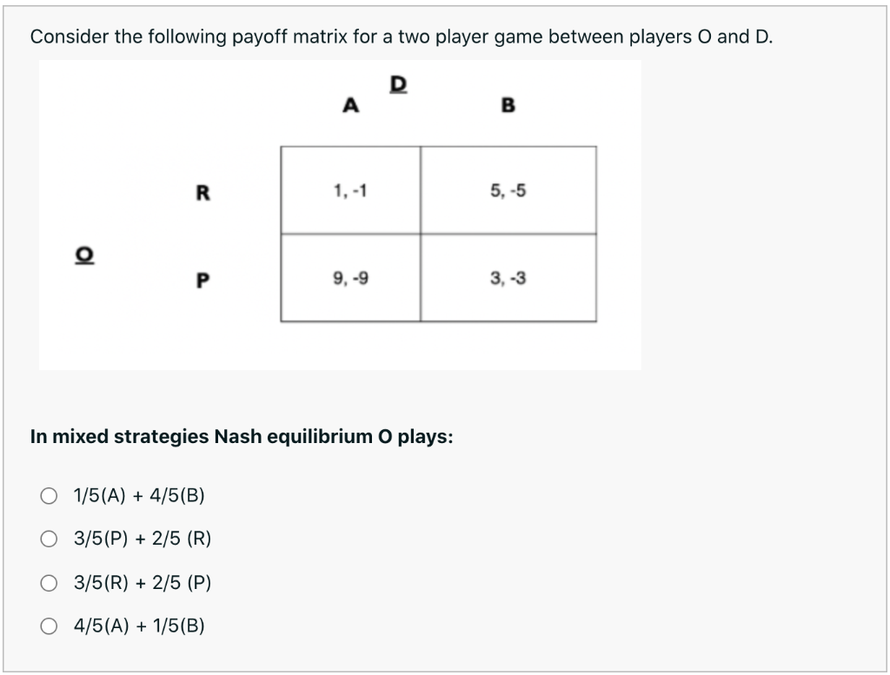The image size is (890, 675).
Task: Click the row label P
Action: pyautogui.click(x=203, y=280)
